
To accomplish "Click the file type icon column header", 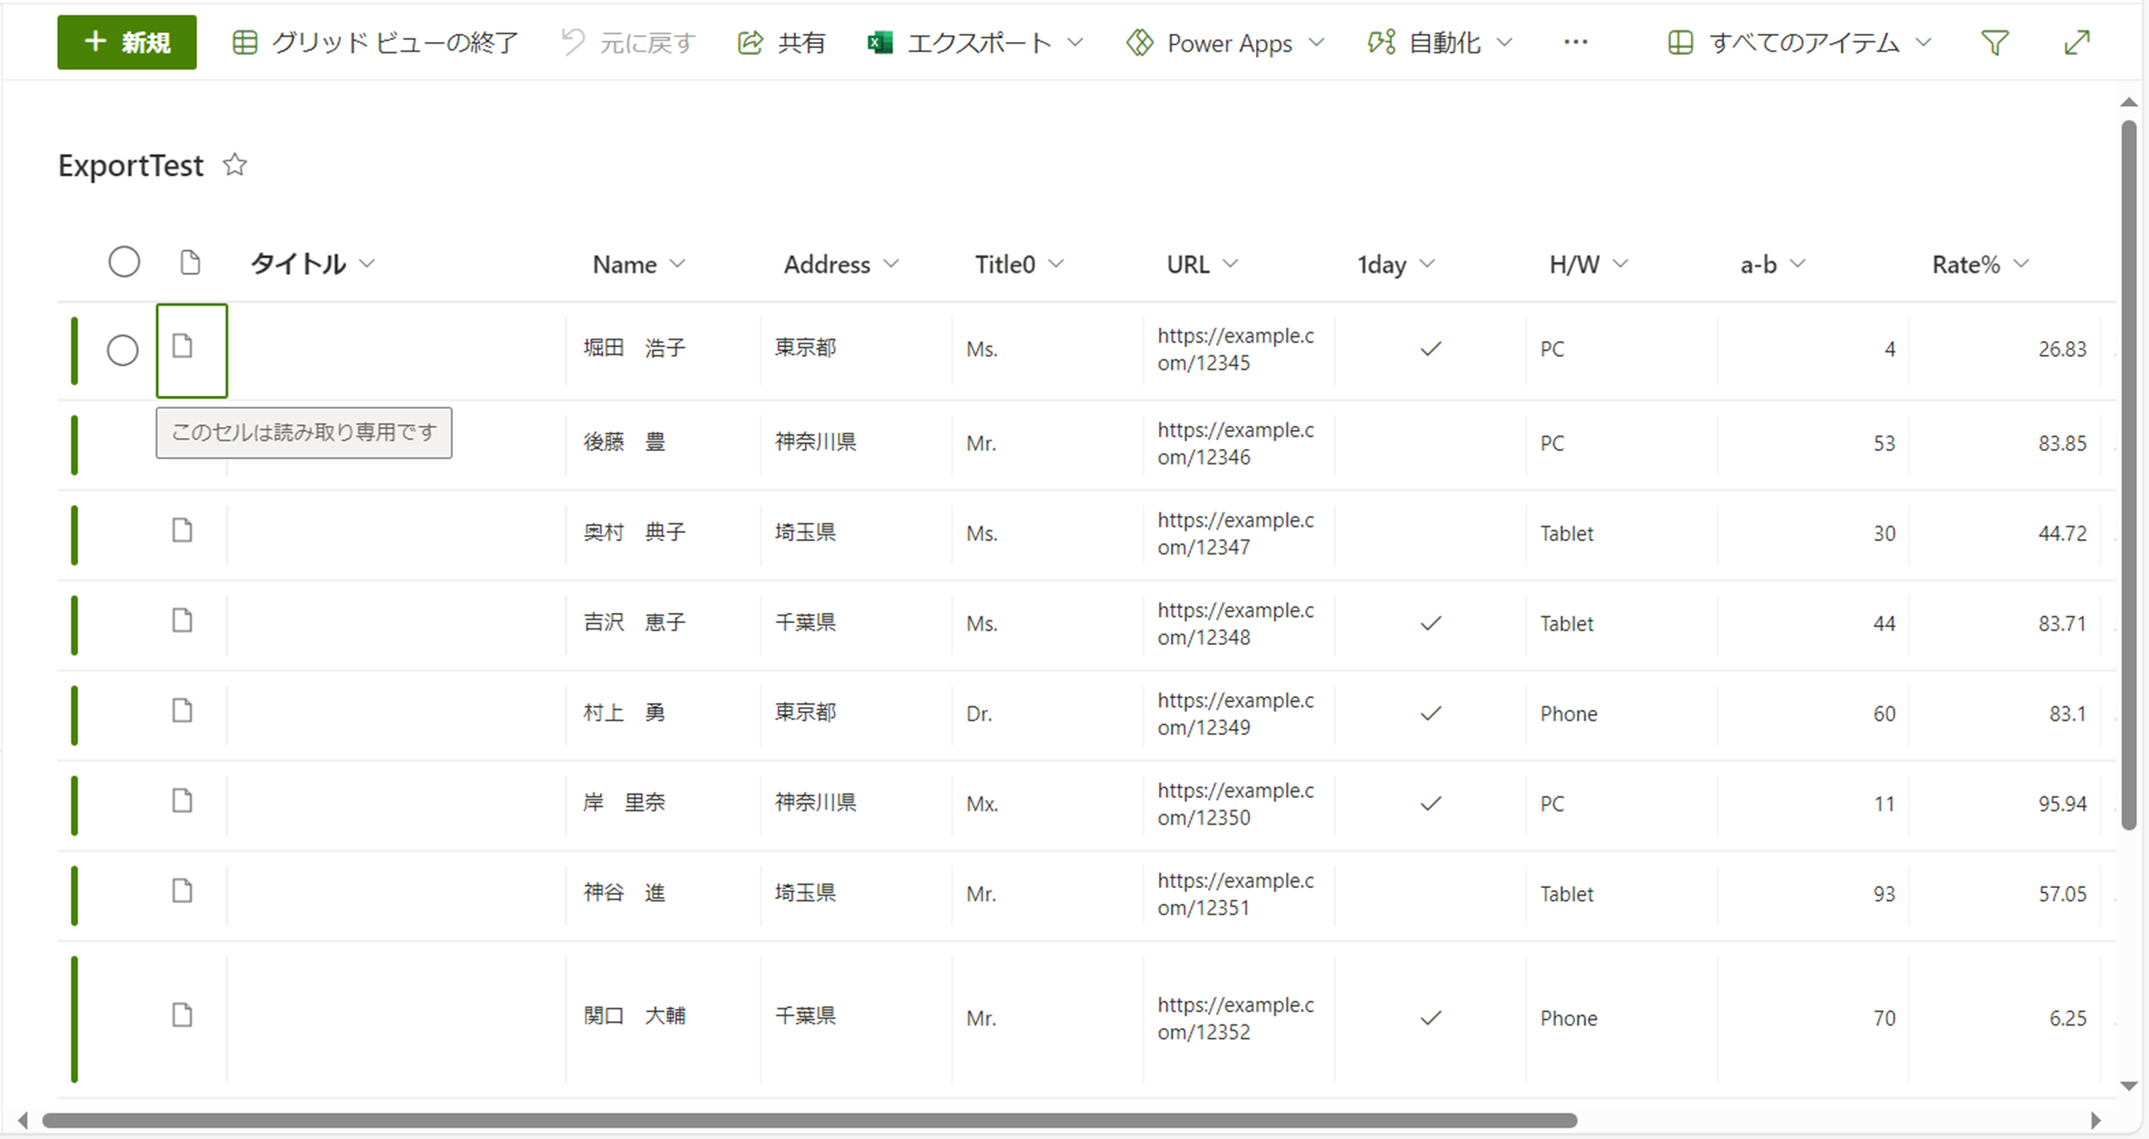I will (190, 263).
